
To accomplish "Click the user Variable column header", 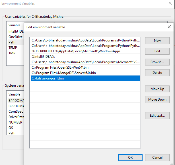I will 15,25.
